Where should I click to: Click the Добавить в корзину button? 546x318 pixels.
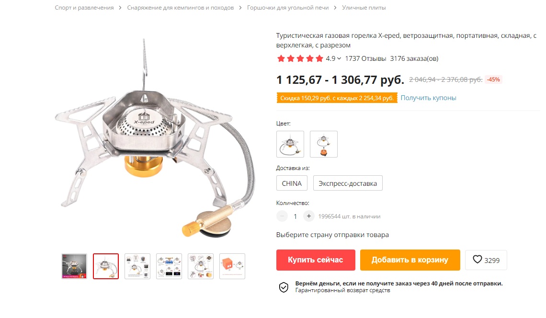[x=410, y=260]
